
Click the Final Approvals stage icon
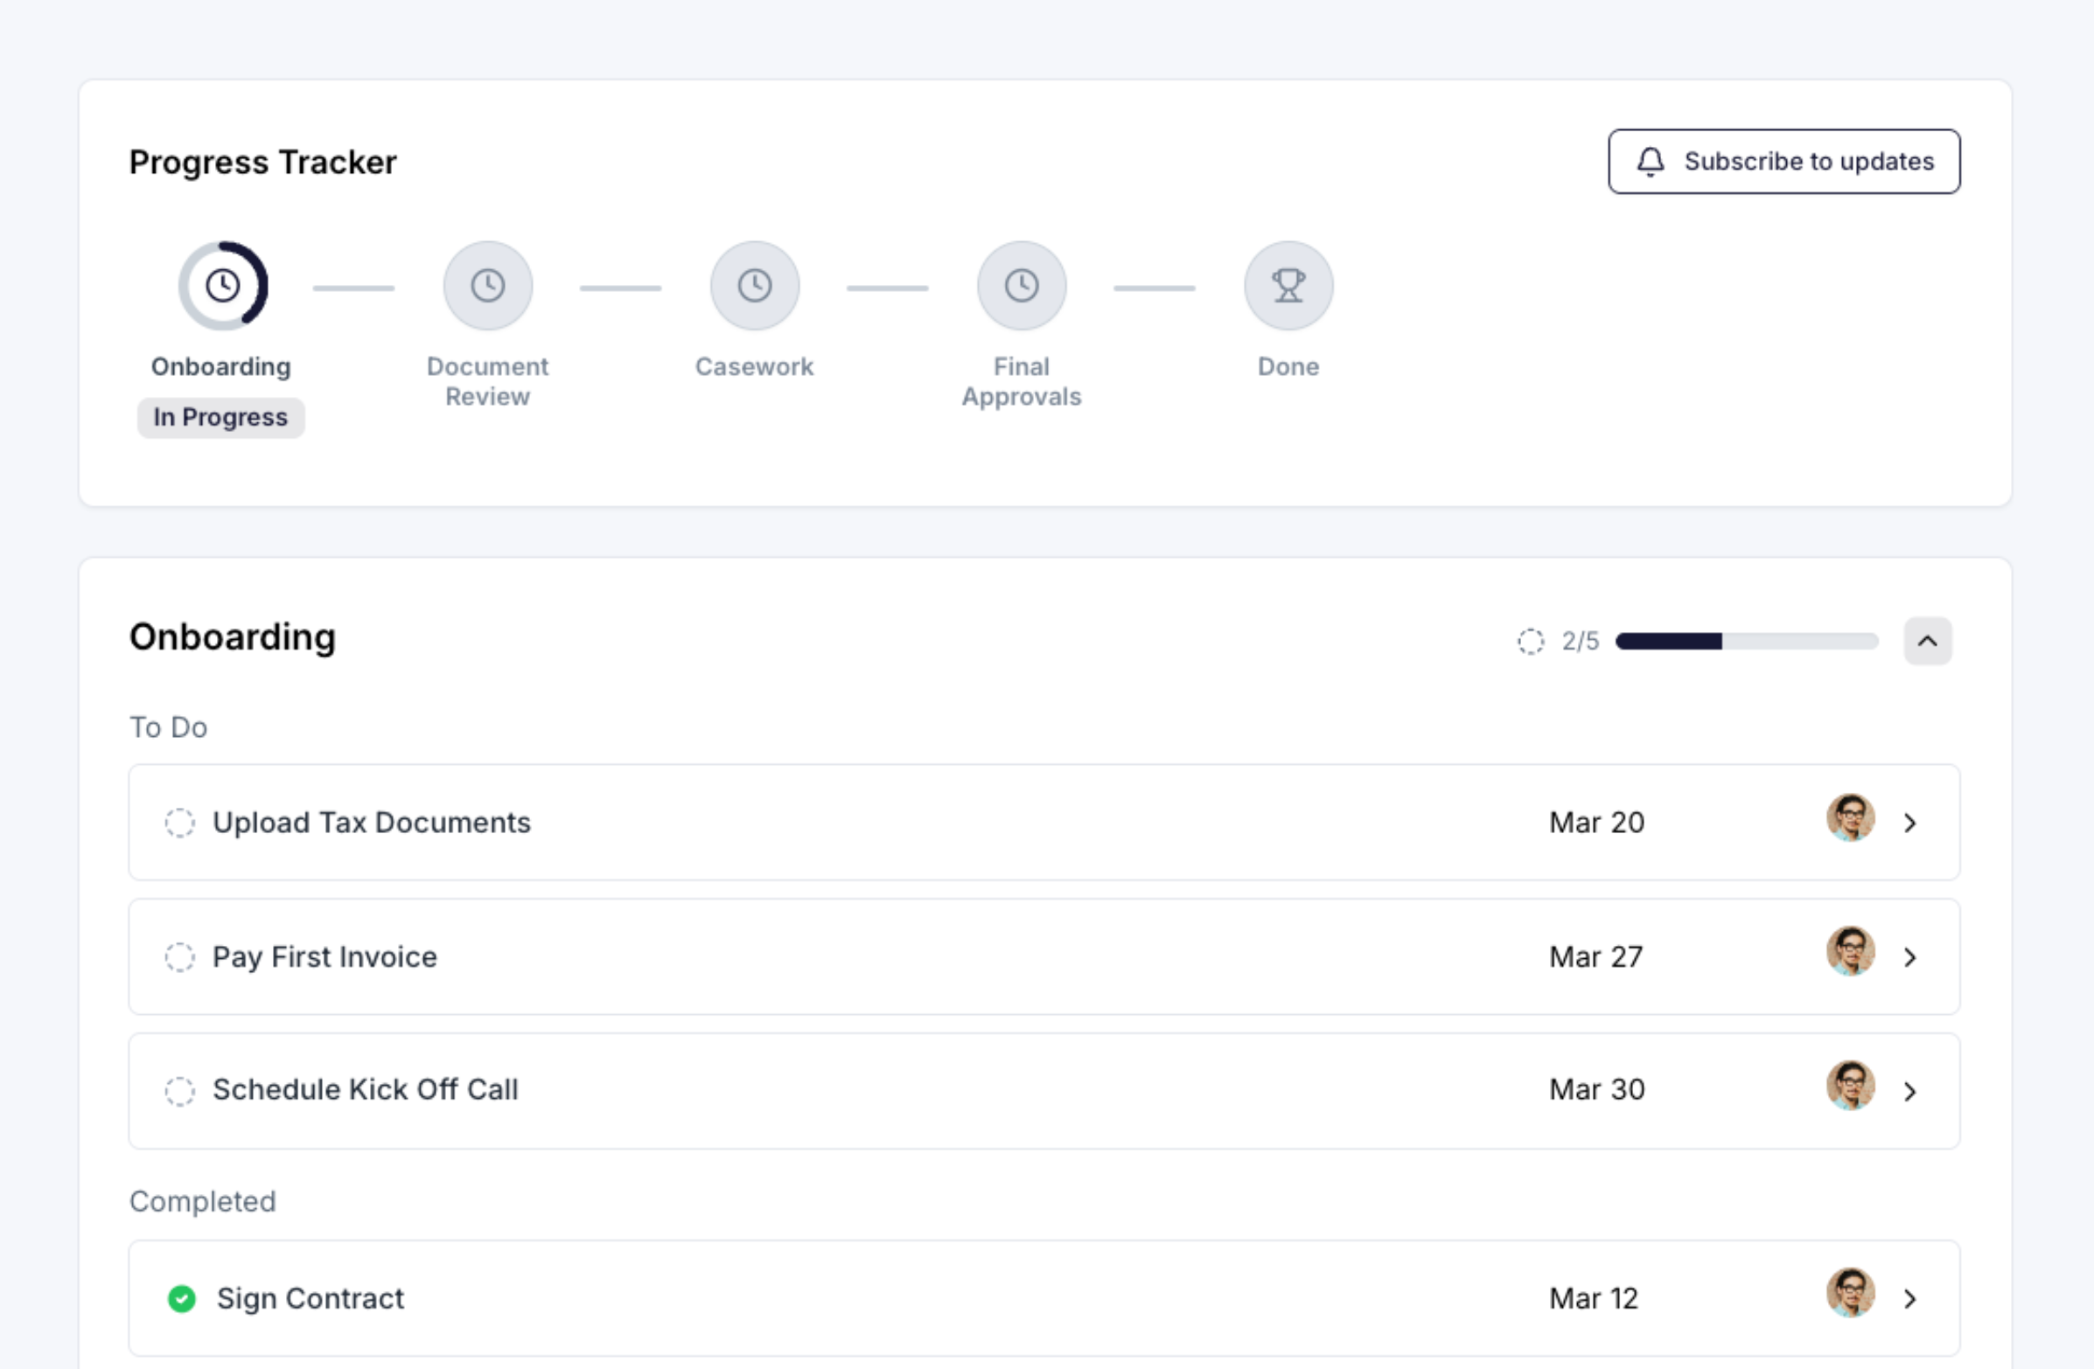click(1022, 286)
